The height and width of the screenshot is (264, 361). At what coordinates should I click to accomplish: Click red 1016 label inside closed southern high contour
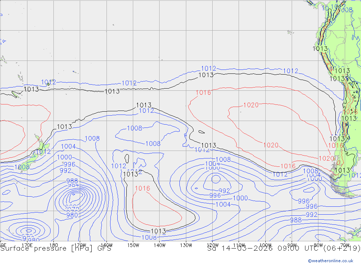pos(143,188)
